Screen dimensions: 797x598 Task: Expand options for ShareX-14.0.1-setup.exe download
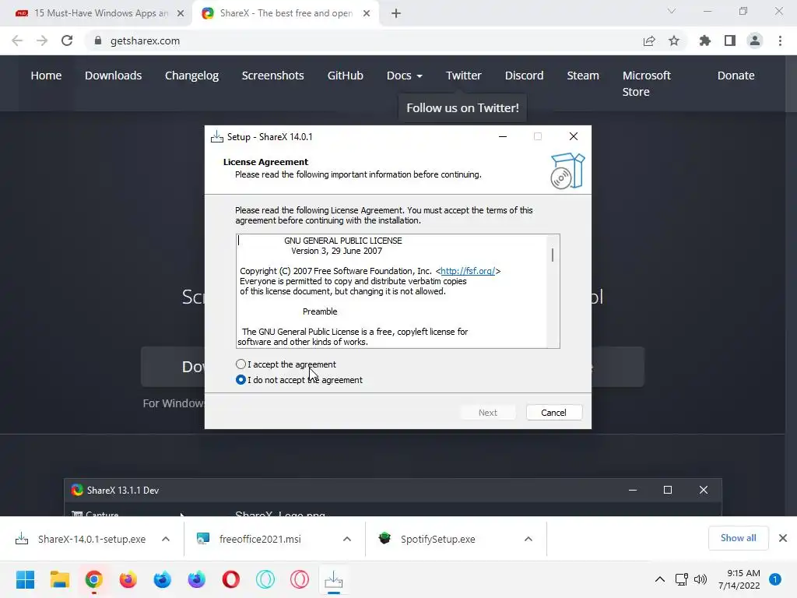coord(166,539)
